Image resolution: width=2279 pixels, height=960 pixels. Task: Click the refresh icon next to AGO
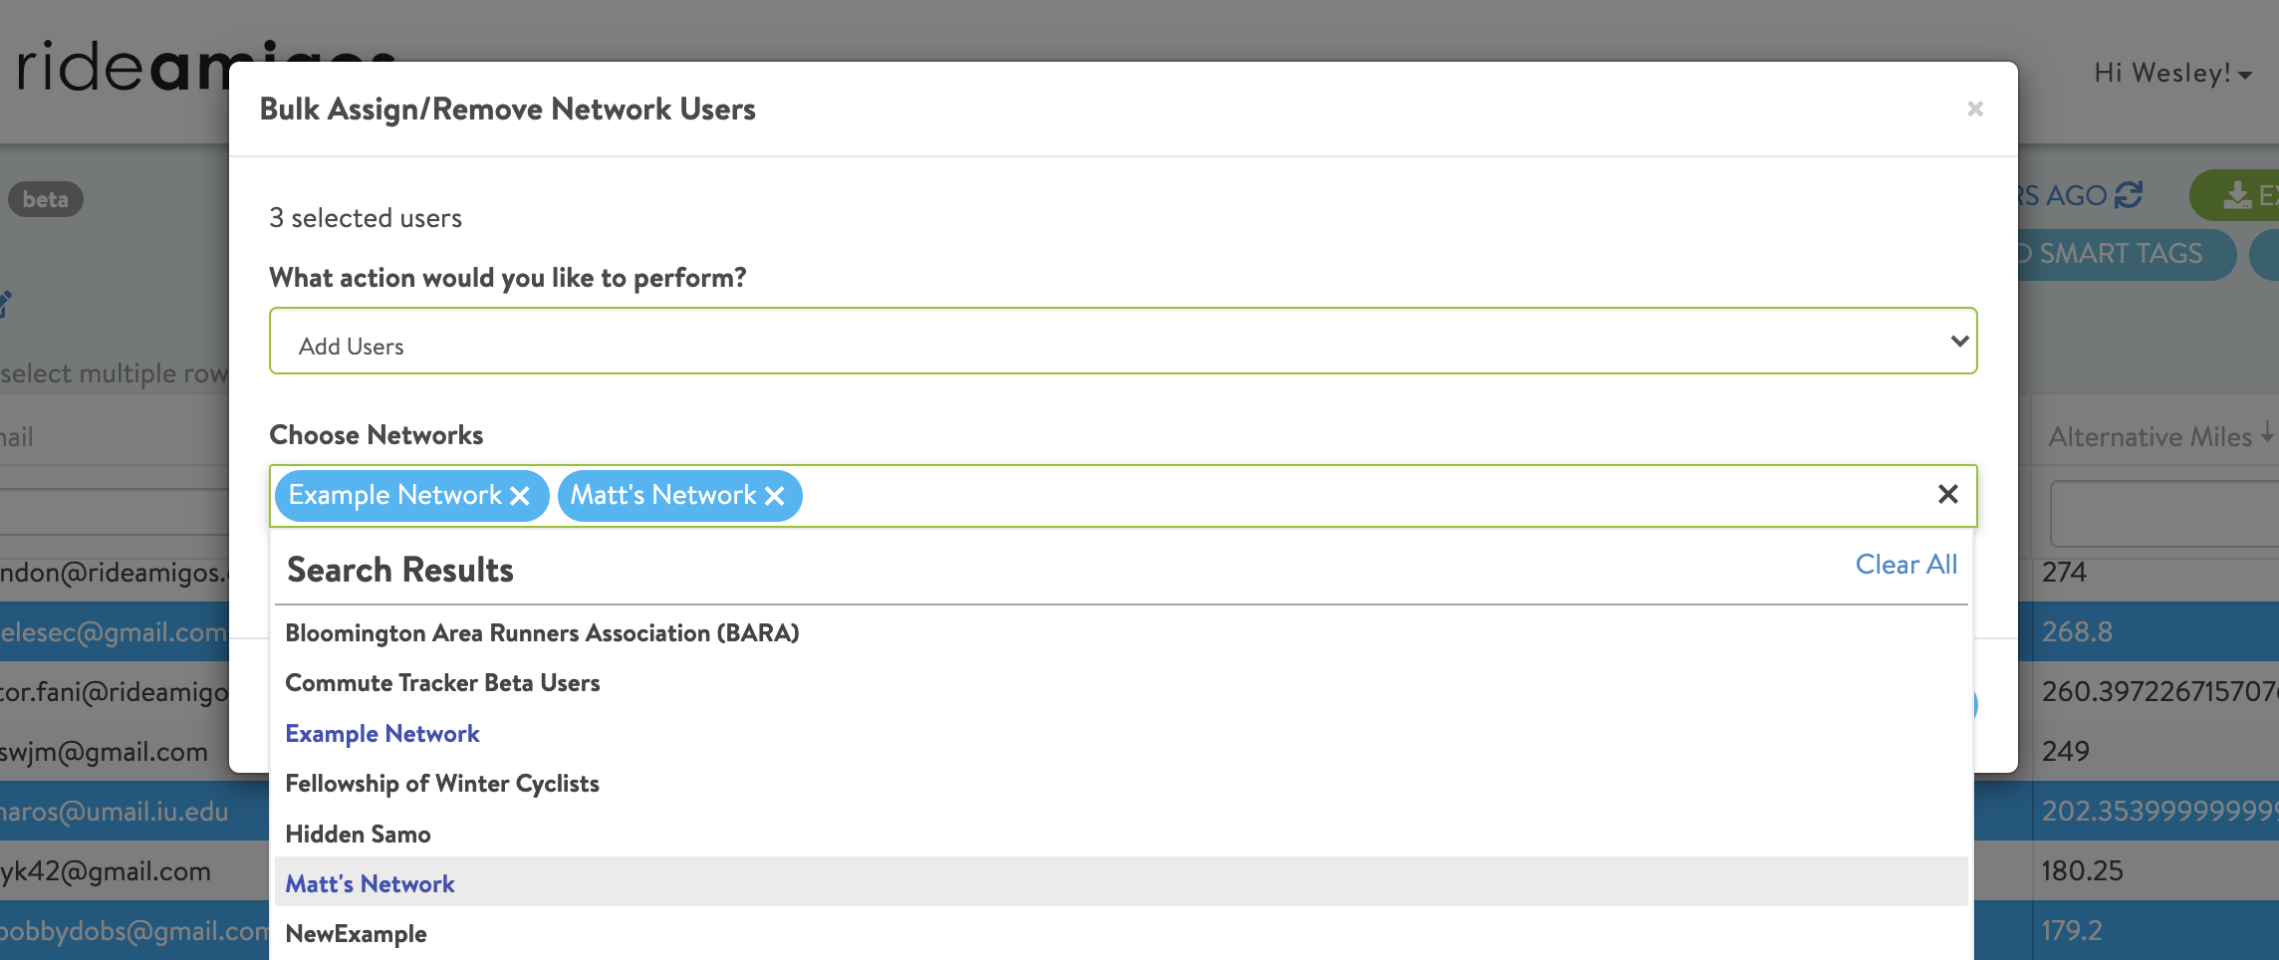(2129, 194)
